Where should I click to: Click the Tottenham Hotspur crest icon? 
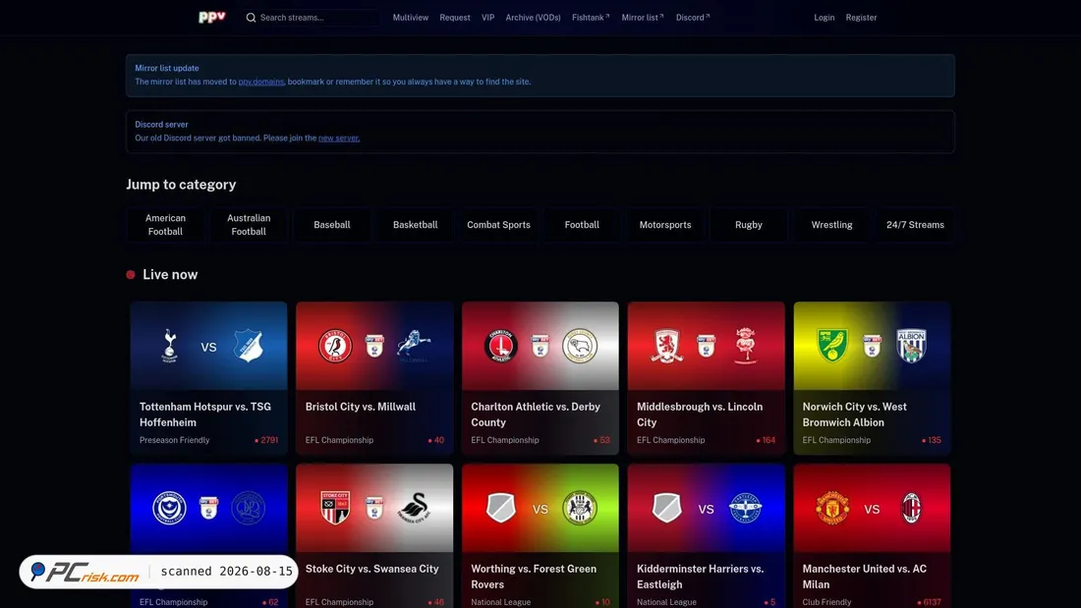tap(170, 346)
